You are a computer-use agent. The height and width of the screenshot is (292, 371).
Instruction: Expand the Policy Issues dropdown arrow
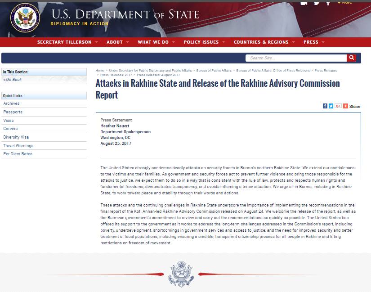click(223, 42)
